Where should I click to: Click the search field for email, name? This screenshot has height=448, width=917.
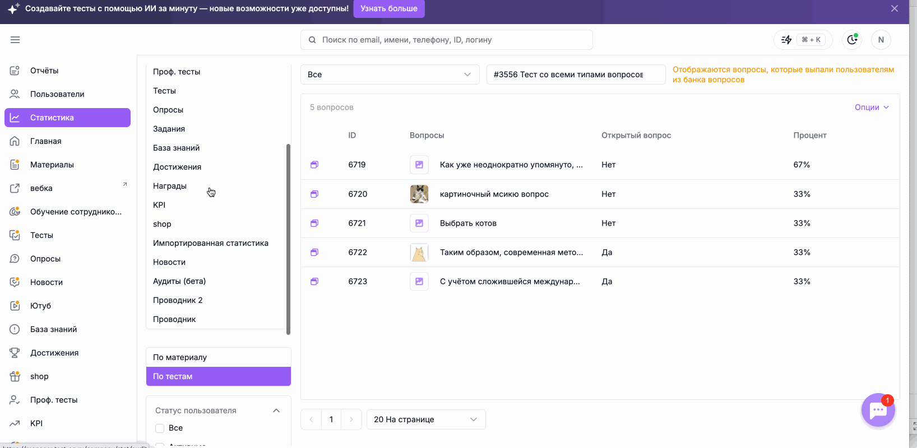point(447,40)
